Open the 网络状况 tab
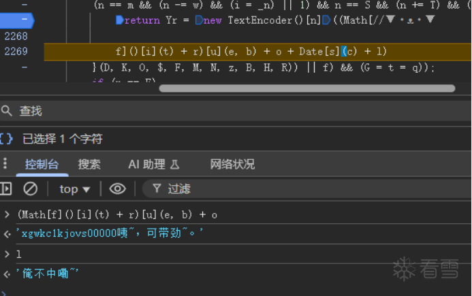 pyautogui.click(x=232, y=164)
